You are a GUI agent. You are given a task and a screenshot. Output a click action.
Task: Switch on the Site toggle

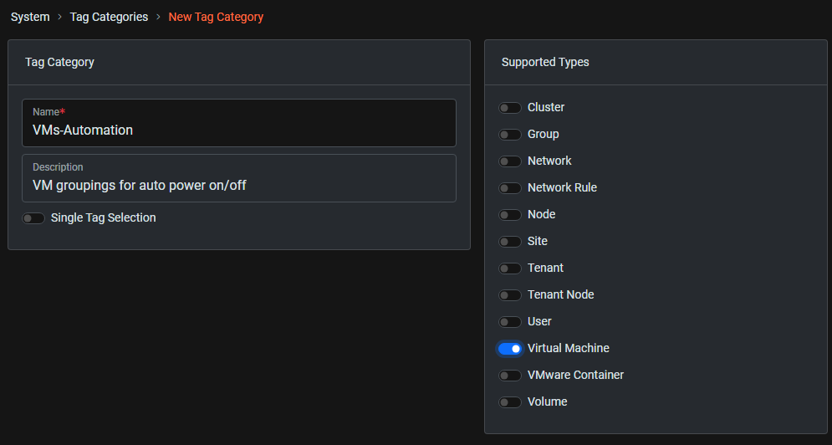(x=509, y=242)
